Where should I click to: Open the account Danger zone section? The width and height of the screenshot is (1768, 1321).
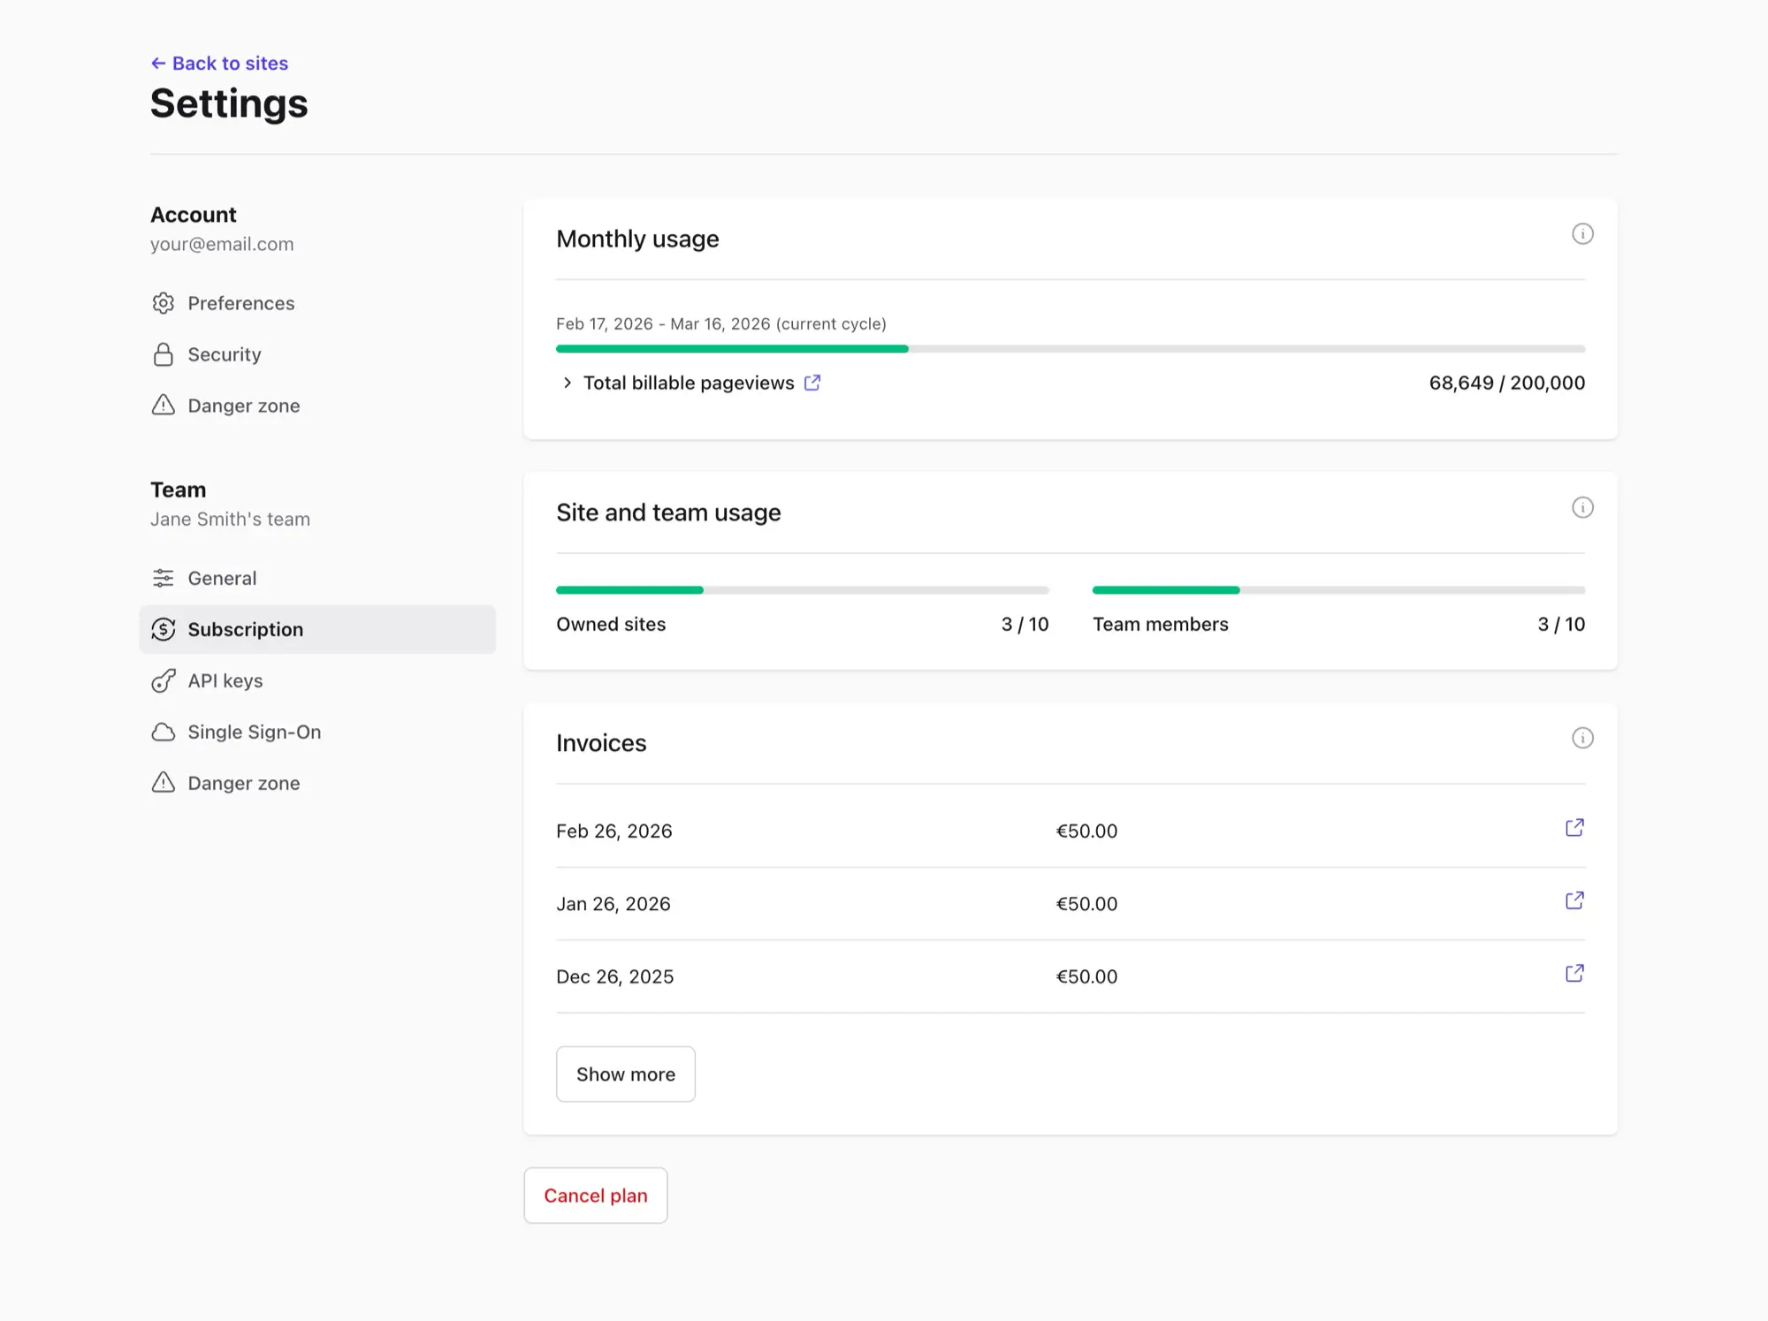tap(243, 406)
